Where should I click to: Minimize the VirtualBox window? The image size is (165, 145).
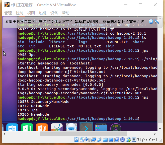click(126, 5)
